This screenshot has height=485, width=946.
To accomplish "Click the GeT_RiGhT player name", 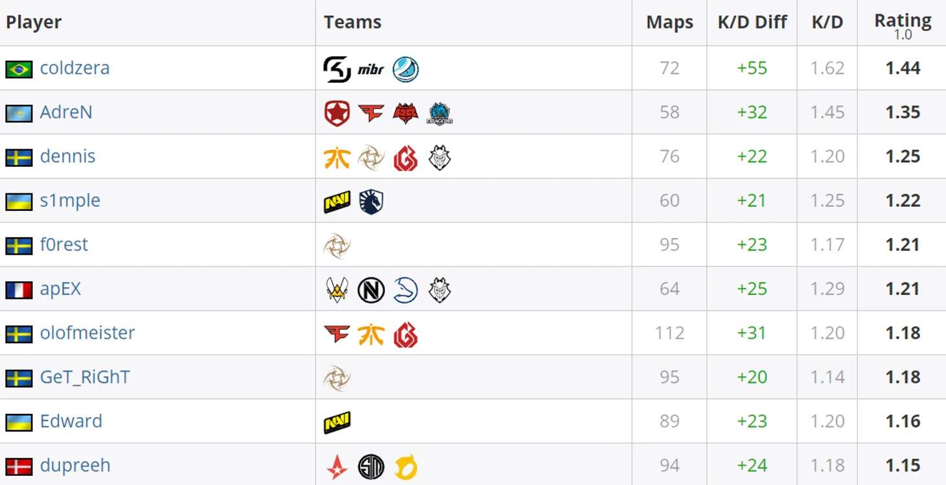I will click(85, 377).
